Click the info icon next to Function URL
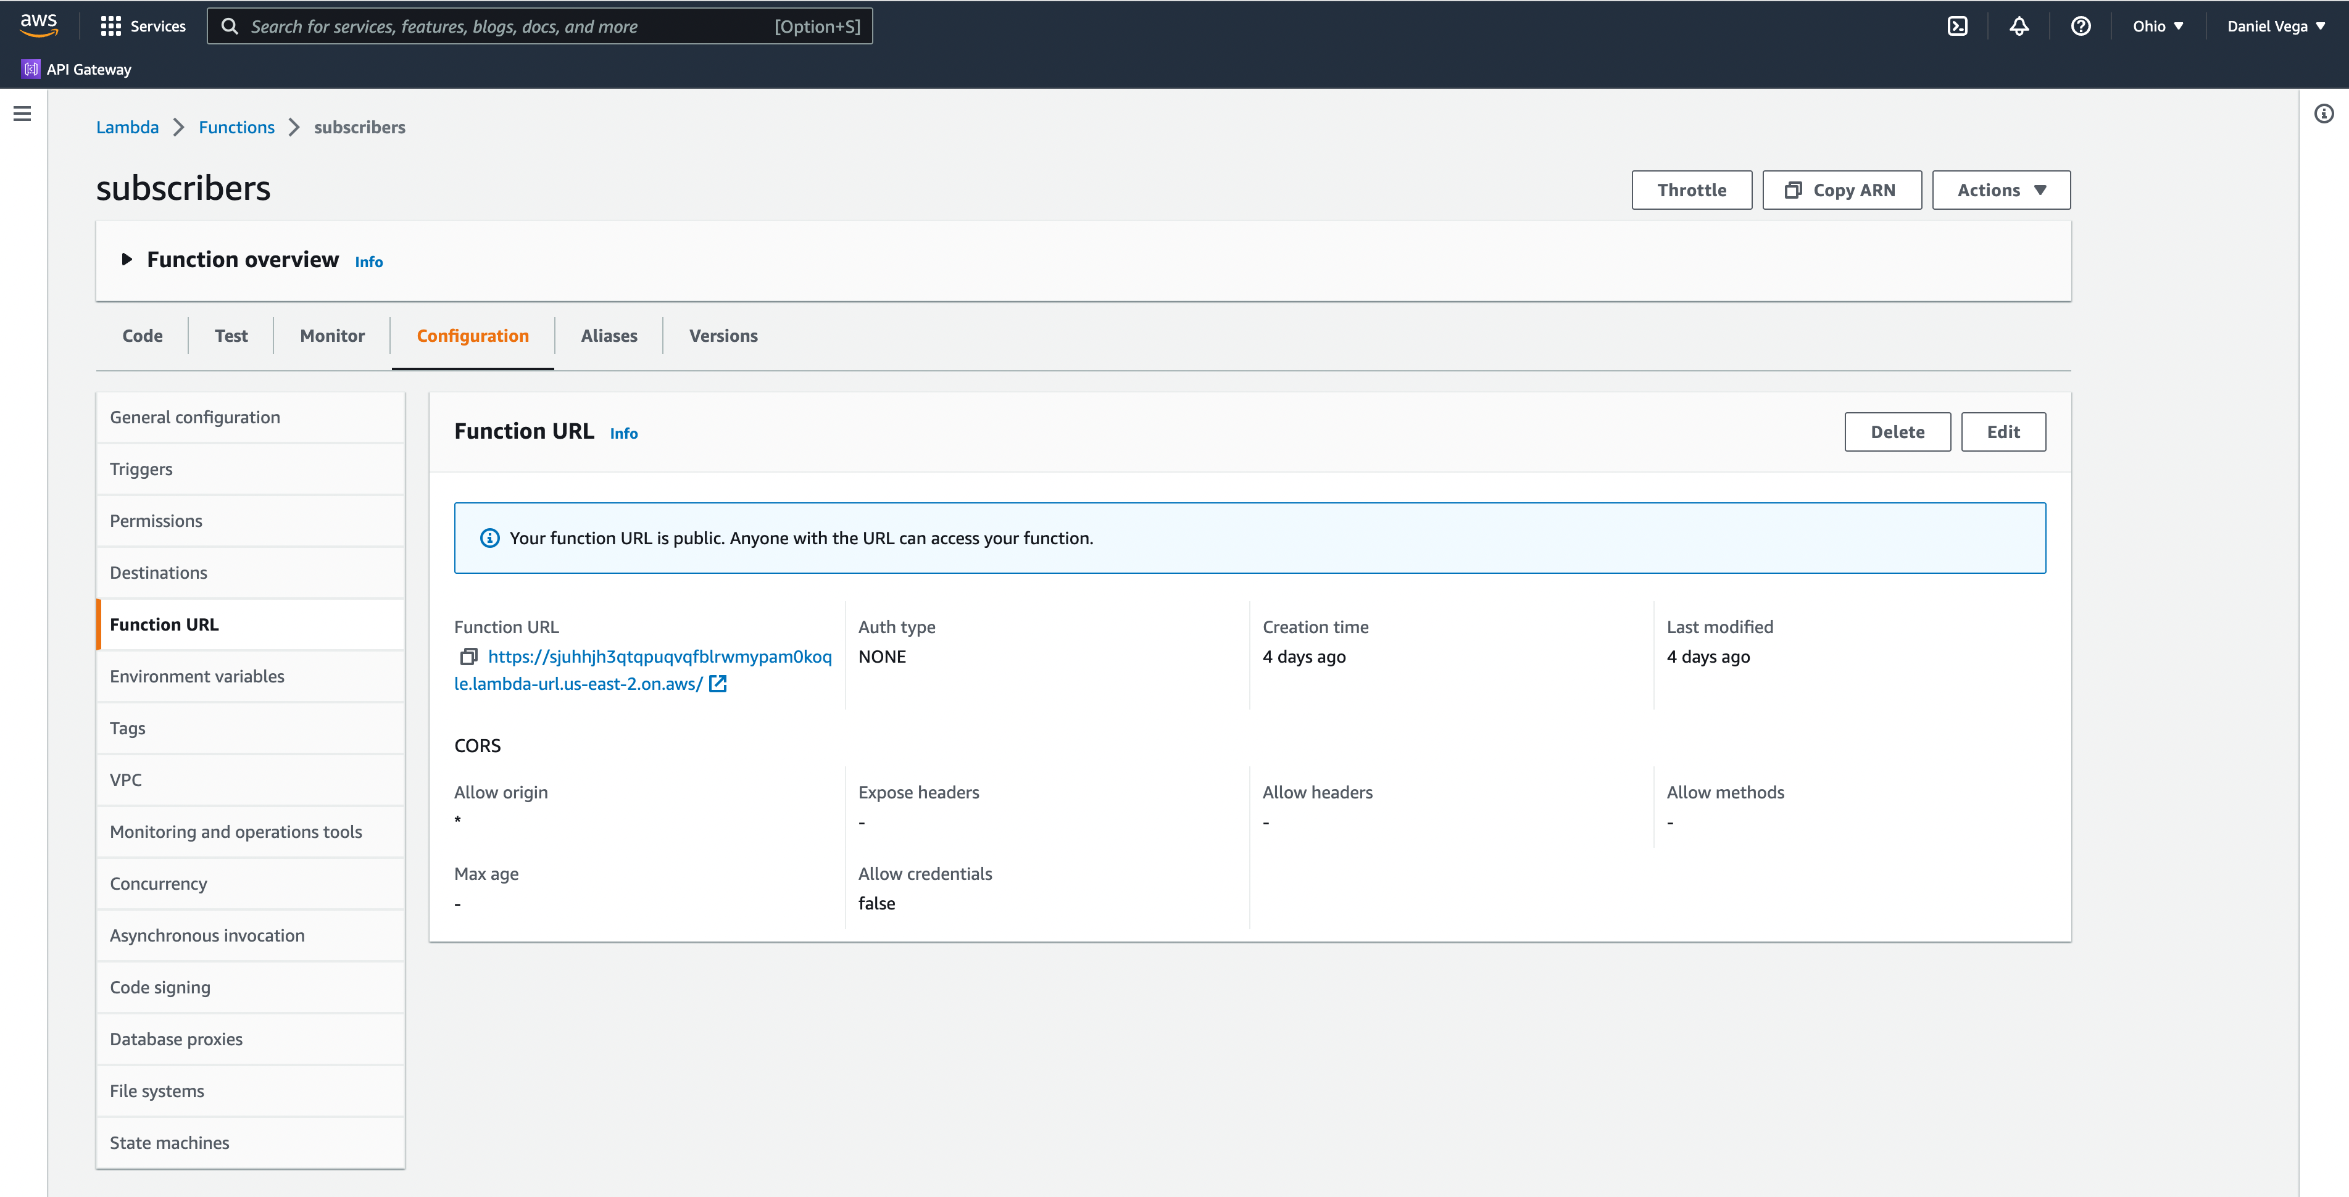This screenshot has height=1197, width=2349. (x=624, y=432)
